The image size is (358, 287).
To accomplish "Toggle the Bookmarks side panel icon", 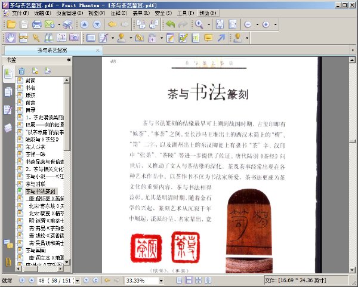I will [8, 74].
